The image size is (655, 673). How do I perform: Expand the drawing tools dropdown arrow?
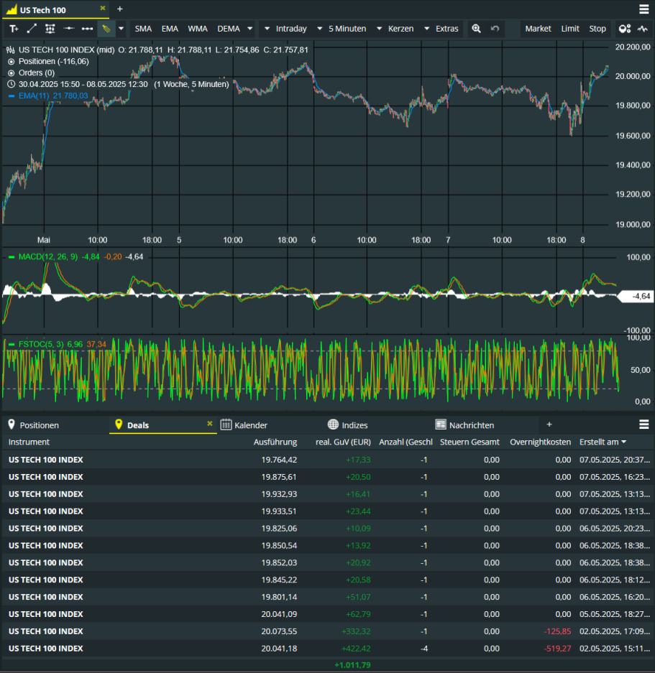[122, 29]
